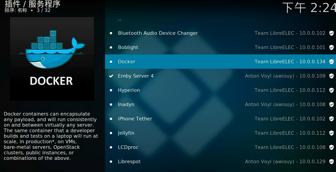Open the Hyperion add-on
Screen dimensions: 336x172
(220, 90)
